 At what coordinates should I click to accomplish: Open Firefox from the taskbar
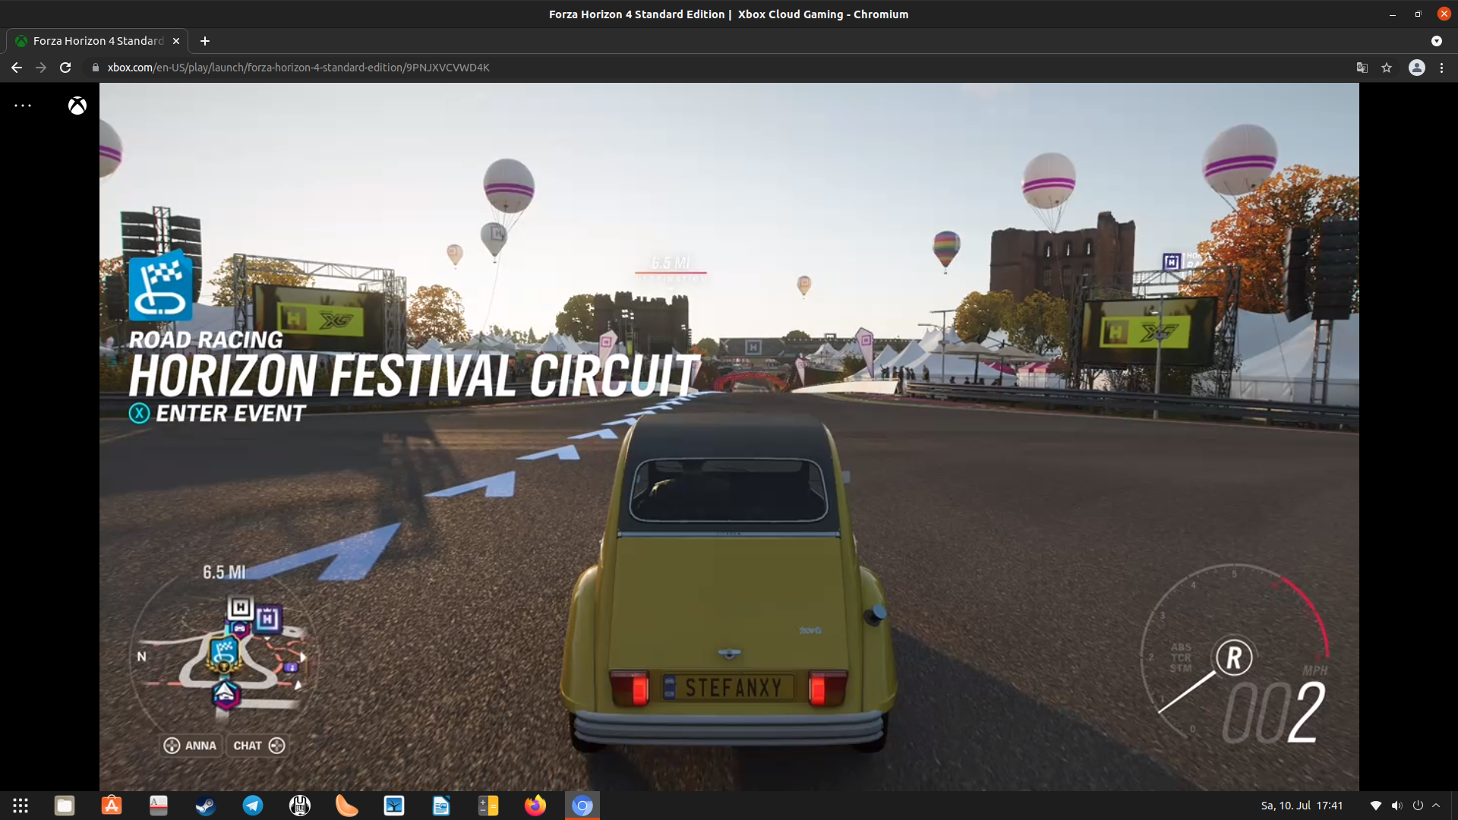coord(535,806)
